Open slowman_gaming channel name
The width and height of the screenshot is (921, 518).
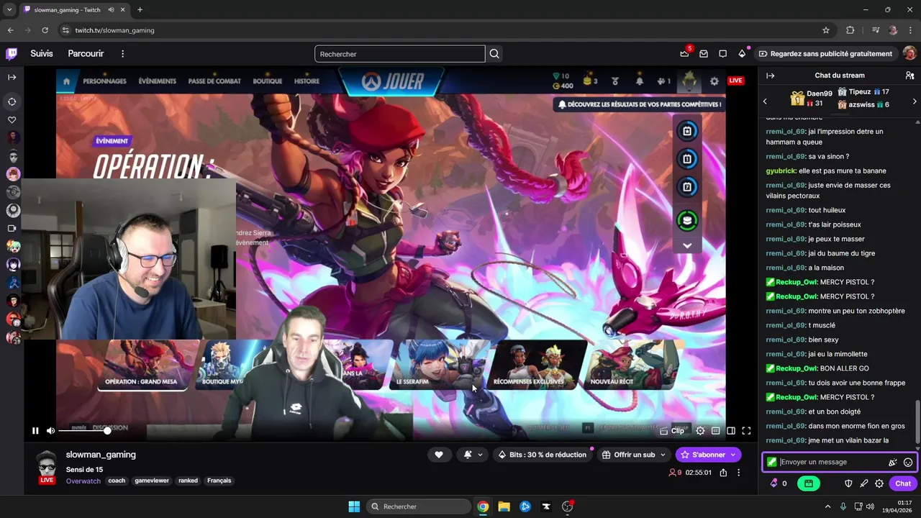tap(101, 455)
